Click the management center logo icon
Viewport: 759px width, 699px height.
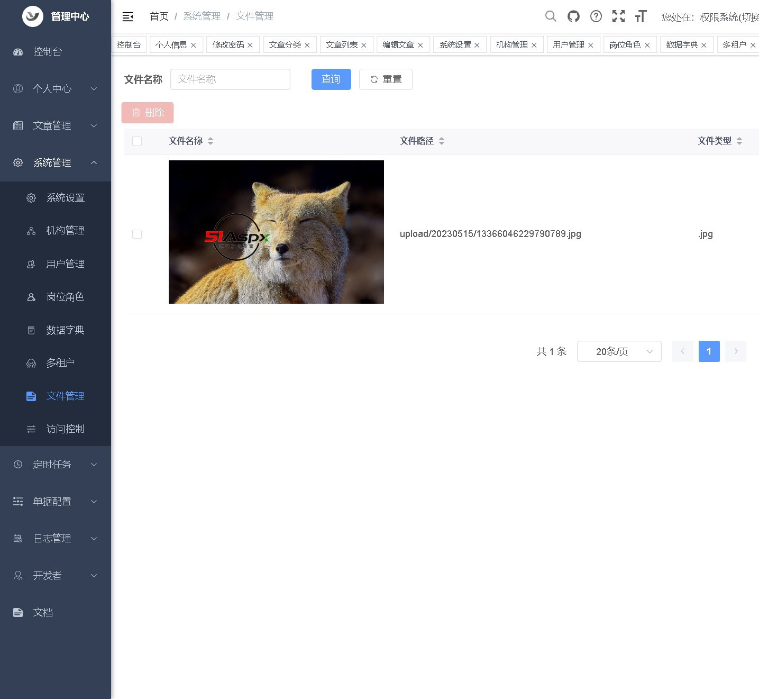pyautogui.click(x=33, y=16)
